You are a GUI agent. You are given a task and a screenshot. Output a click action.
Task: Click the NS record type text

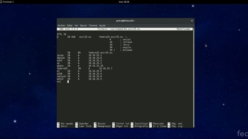[x=79, y=53]
